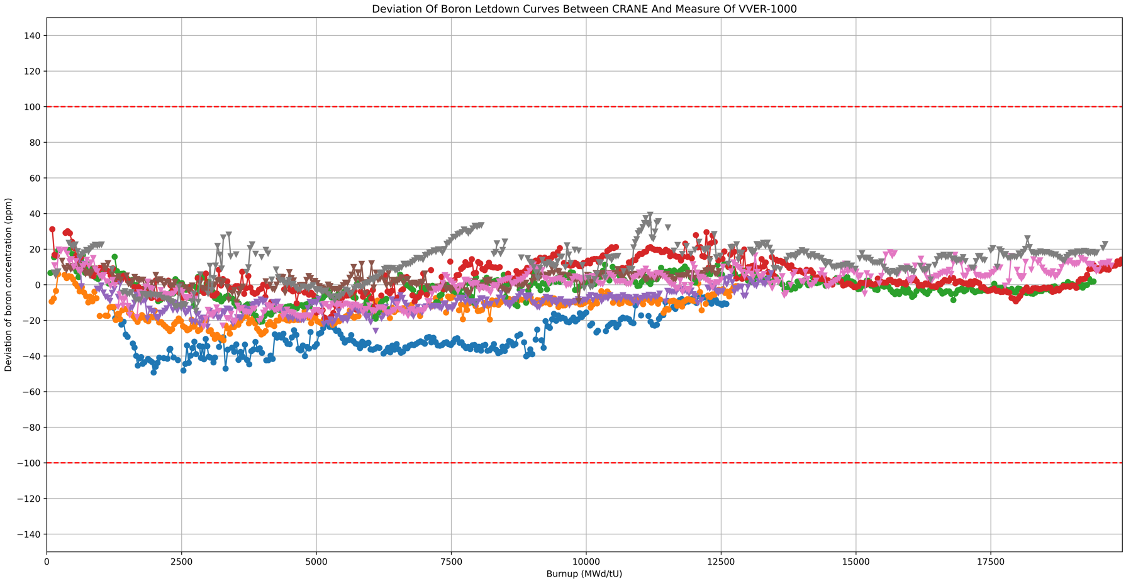Click the chart title mentioning CRANE and VVER-1000
The width and height of the screenshot is (1126, 581).
[584, 9]
